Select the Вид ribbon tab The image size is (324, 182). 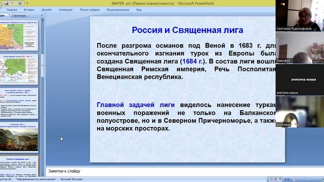(139, 10)
